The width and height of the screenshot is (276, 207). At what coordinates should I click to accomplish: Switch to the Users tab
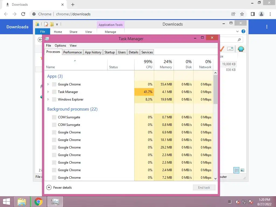click(122, 52)
